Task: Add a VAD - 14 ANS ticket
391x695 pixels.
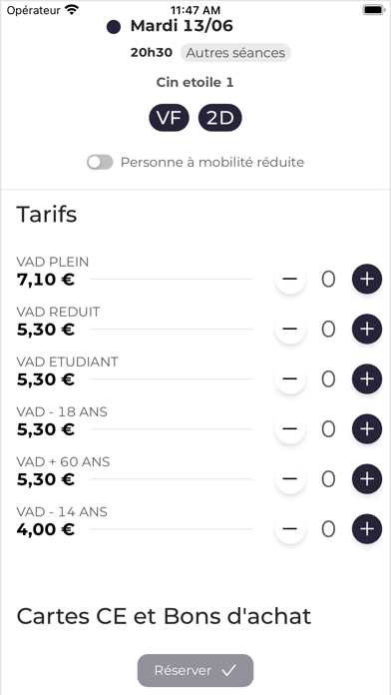Action: coord(367,529)
